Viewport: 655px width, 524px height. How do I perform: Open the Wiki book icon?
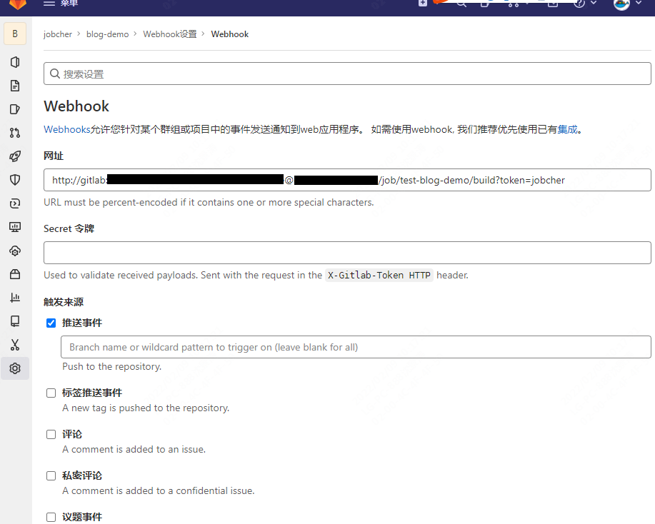(x=15, y=321)
